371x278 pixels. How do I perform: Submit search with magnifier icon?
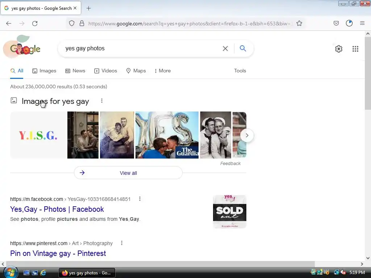tap(243, 48)
